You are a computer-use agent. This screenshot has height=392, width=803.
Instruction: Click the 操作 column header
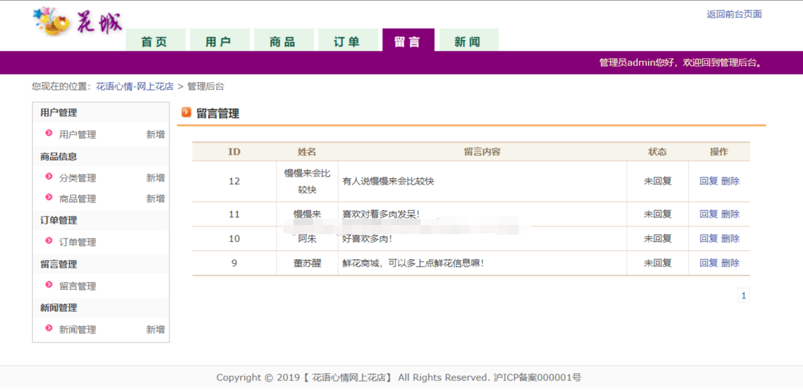point(719,152)
